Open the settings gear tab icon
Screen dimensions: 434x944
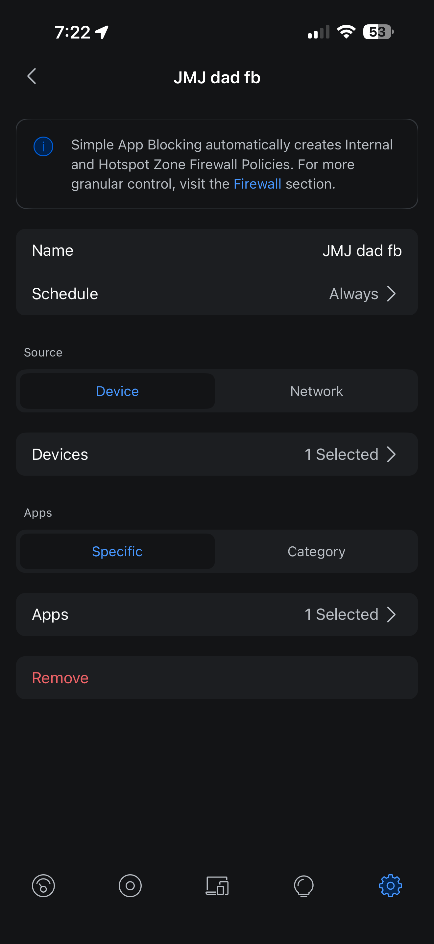point(391,886)
